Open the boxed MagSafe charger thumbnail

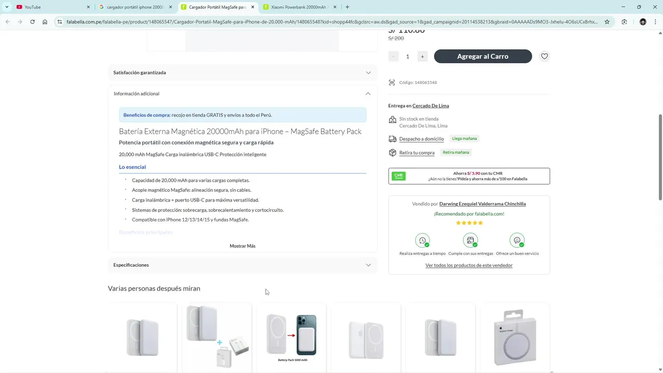point(515,337)
